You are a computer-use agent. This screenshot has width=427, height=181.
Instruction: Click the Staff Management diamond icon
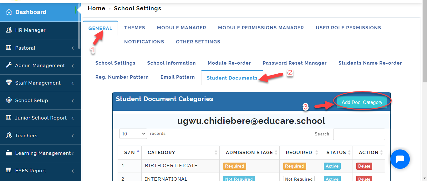pos(9,83)
